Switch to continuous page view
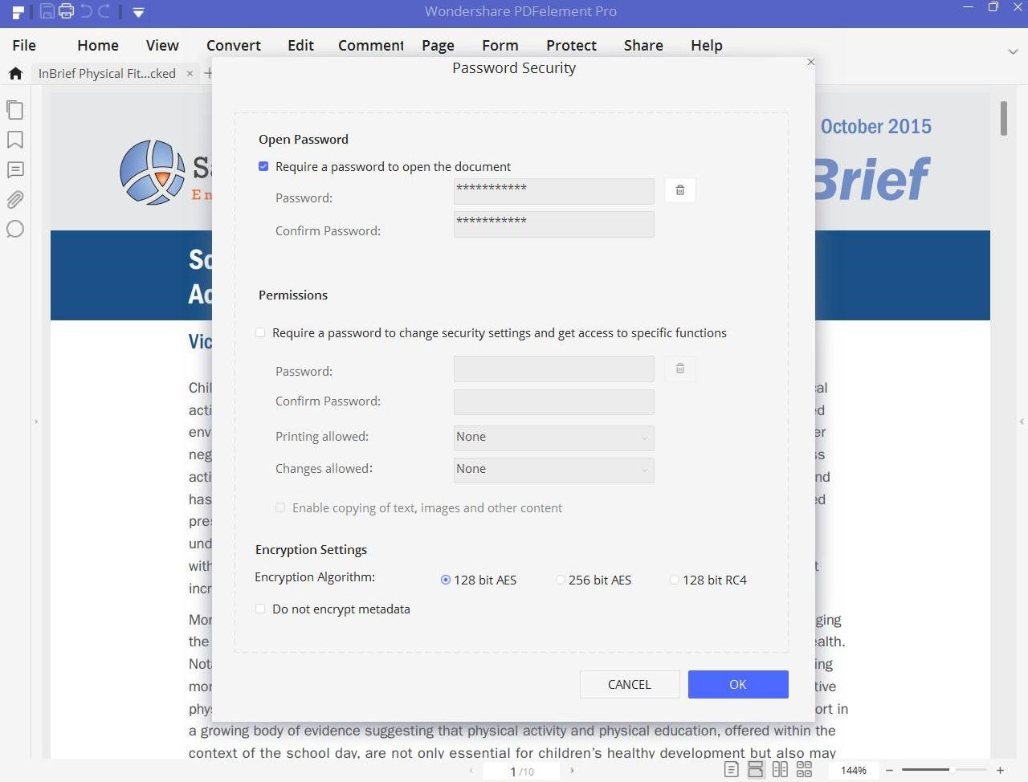The image size is (1028, 782). [756, 770]
